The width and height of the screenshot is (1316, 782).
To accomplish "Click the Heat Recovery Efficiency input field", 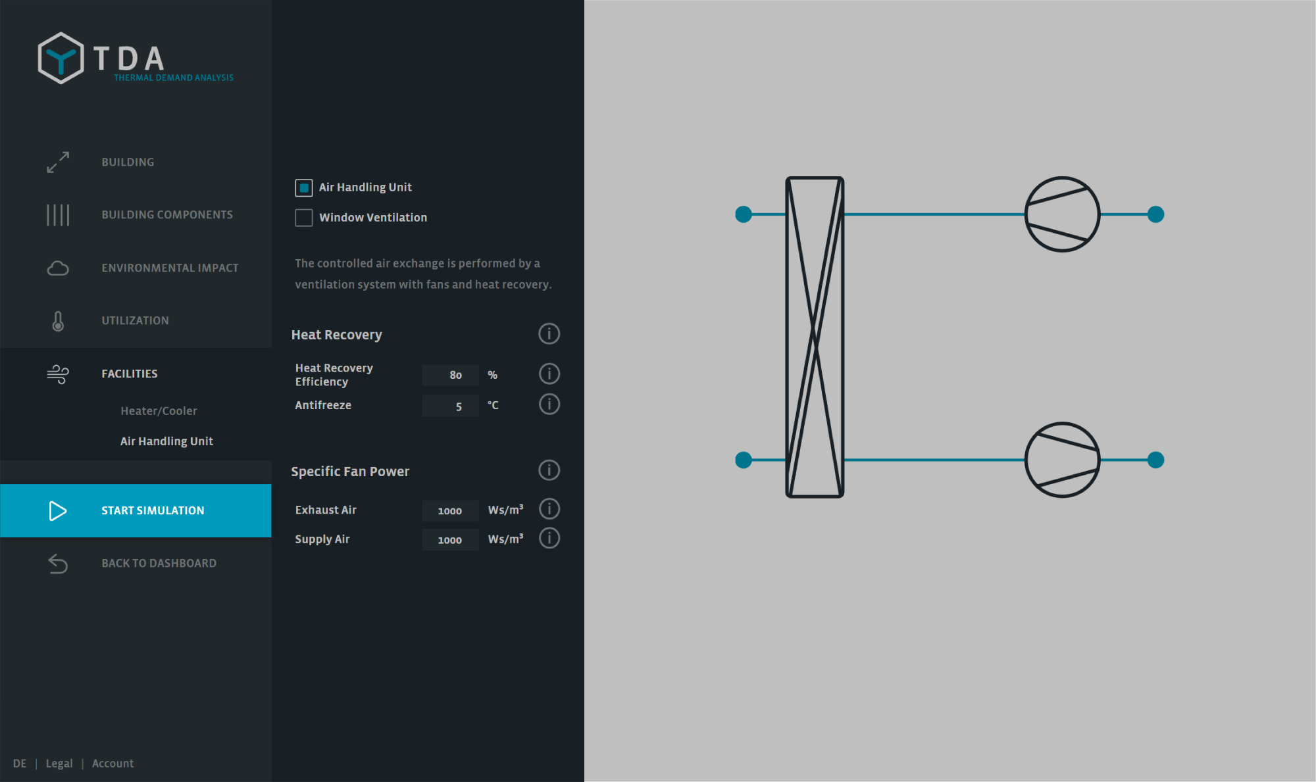I will (451, 375).
